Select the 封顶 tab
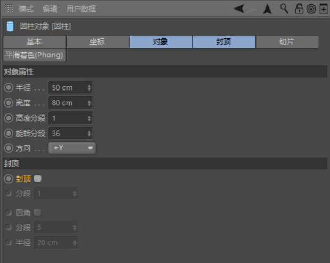Image resolution: width=330 pixels, height=263 pixels. (224, 42)
